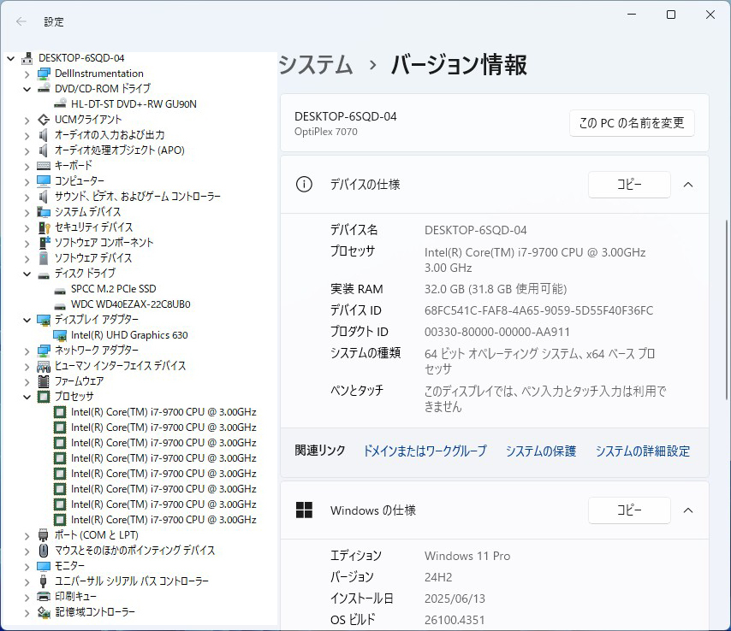Click the エディション value Windows 11 Pro
The height and width of the screenshot is (631, 731).
click(x=467, y=556)
